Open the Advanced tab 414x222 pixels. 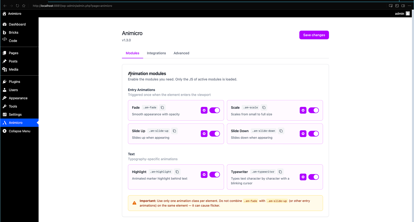(x=181, y=53)
